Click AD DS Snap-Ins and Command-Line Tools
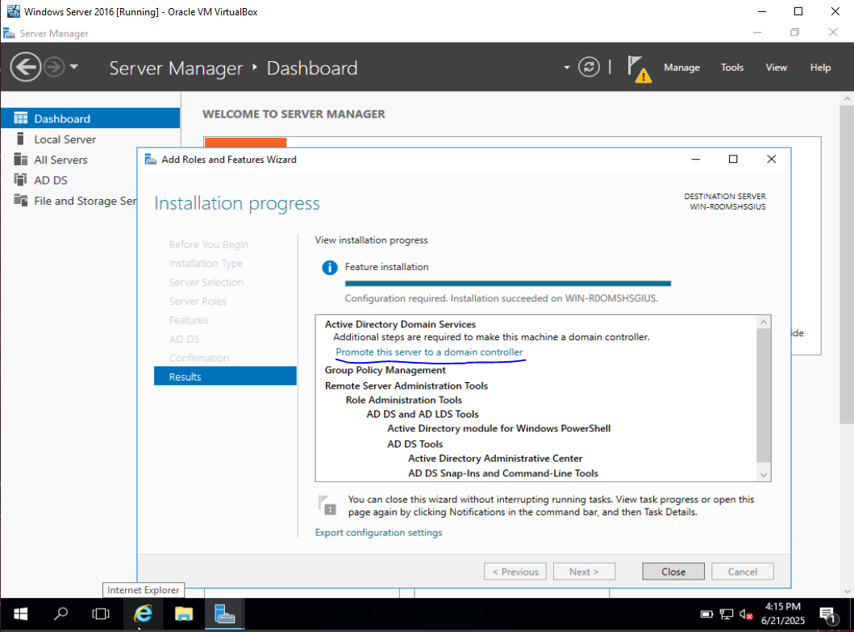Screen dimensions: 854x632 [503, 473]
